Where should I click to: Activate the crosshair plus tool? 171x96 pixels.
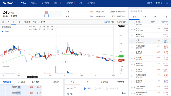click(x=13, y=22)
